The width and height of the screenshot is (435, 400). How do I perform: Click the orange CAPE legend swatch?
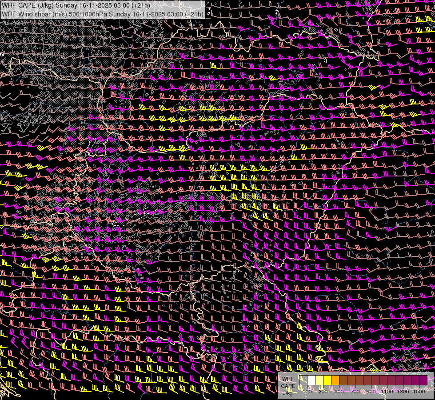click(335, 380)
